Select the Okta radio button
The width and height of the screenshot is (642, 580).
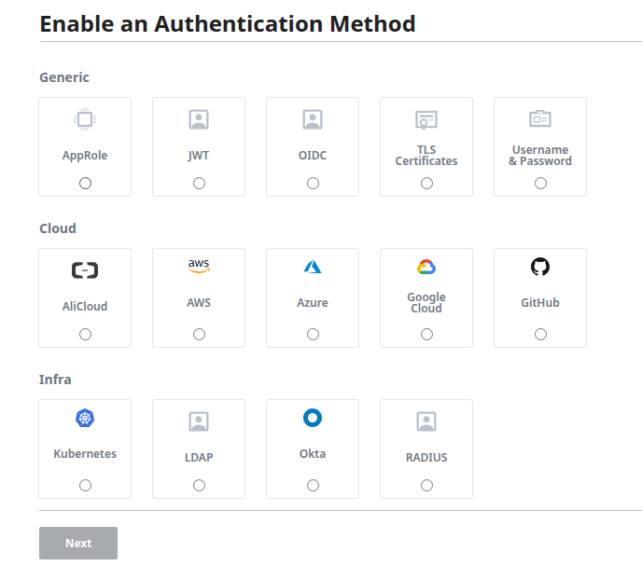coord(313,486)
